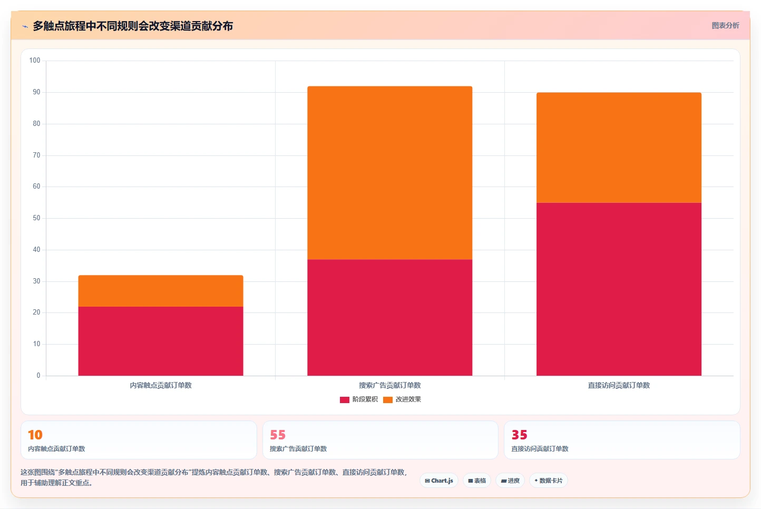Toggle the 改进效果 legend swatch
This screenshot has width=761, height=509.
tap(388, 399)
